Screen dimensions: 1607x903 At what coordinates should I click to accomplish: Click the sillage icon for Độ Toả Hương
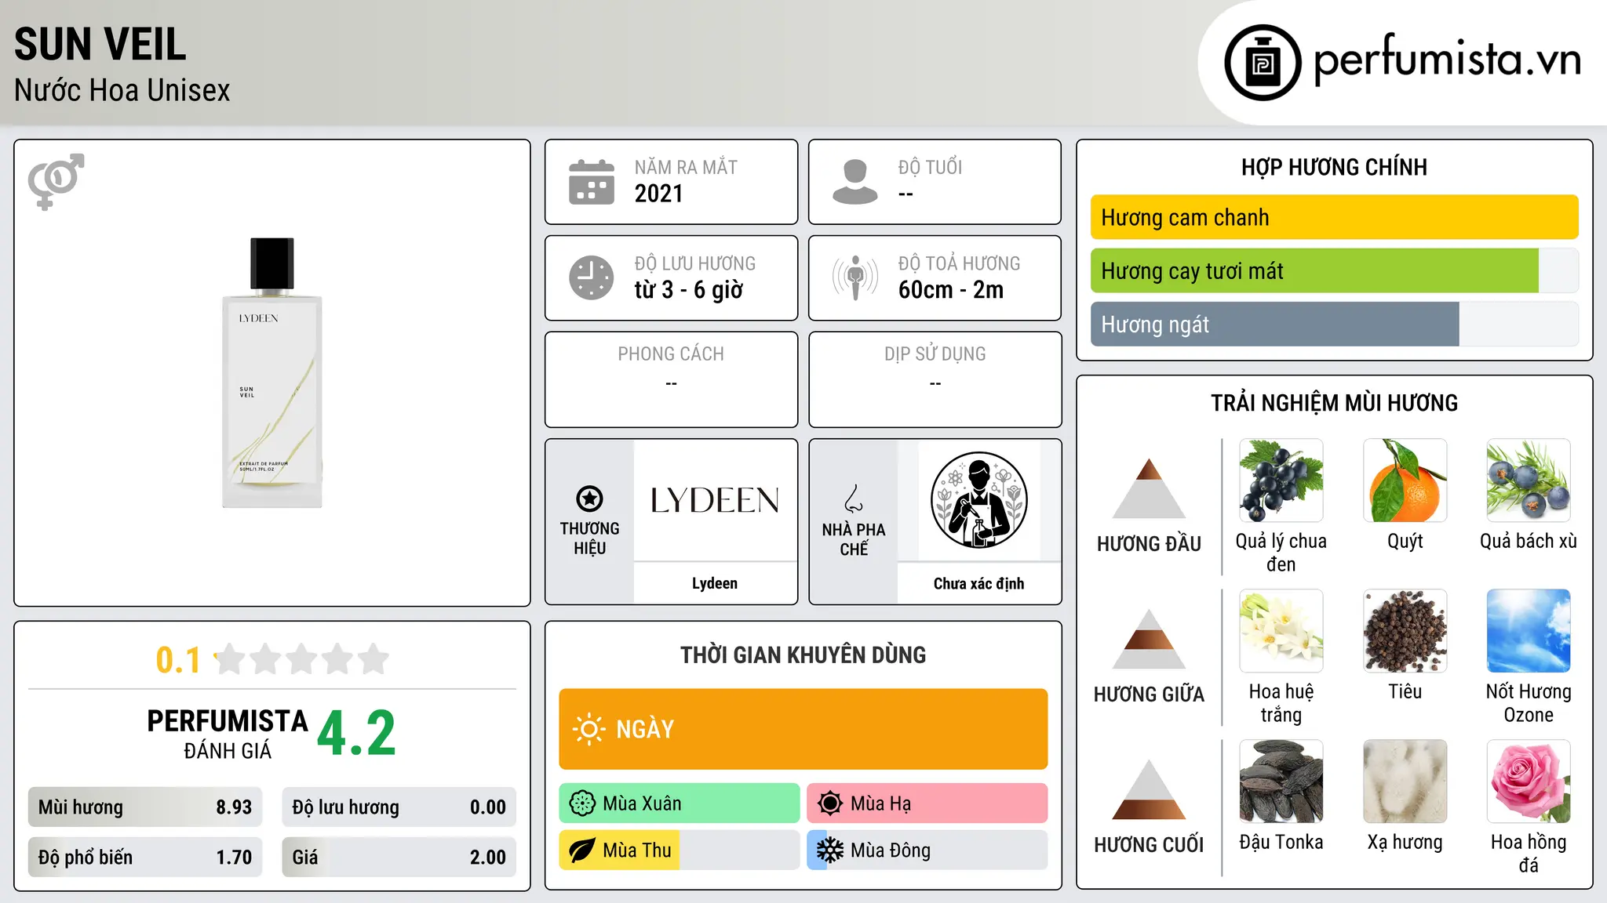click(x=855, y=277)
